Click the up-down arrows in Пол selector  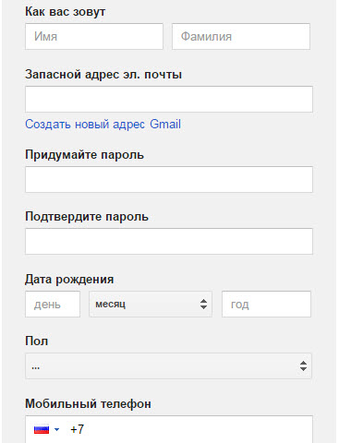(303, 365)
